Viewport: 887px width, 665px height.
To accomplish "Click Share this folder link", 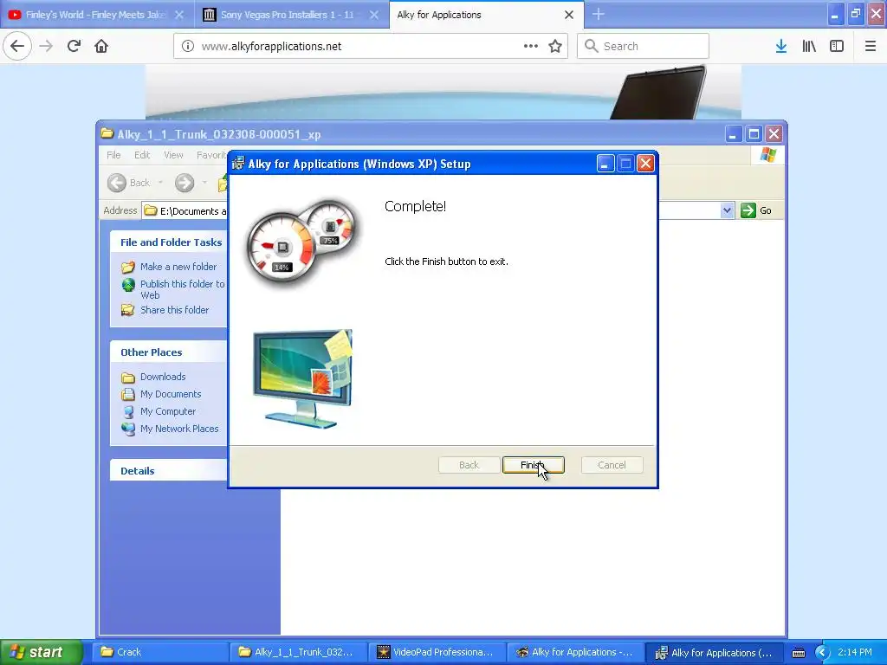I will coord(174,310).
